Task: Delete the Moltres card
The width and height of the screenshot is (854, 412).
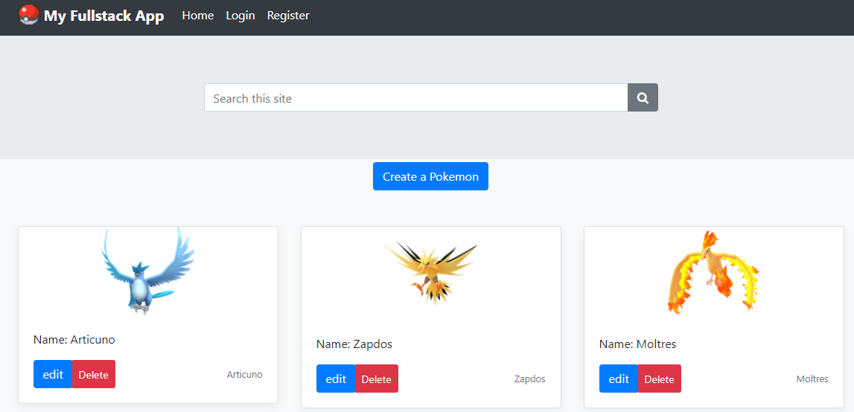Action: 660,379
